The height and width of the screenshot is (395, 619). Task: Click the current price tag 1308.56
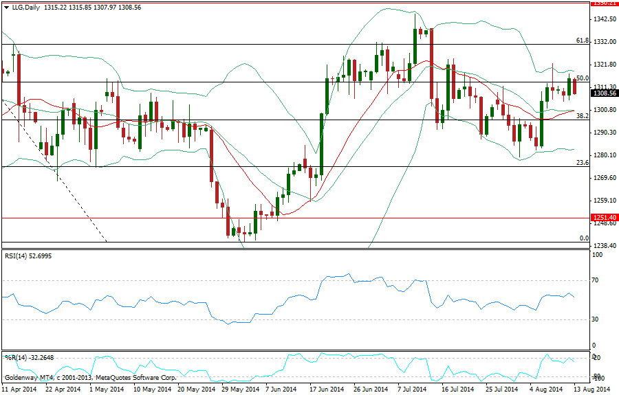click(x=605, y=93)
